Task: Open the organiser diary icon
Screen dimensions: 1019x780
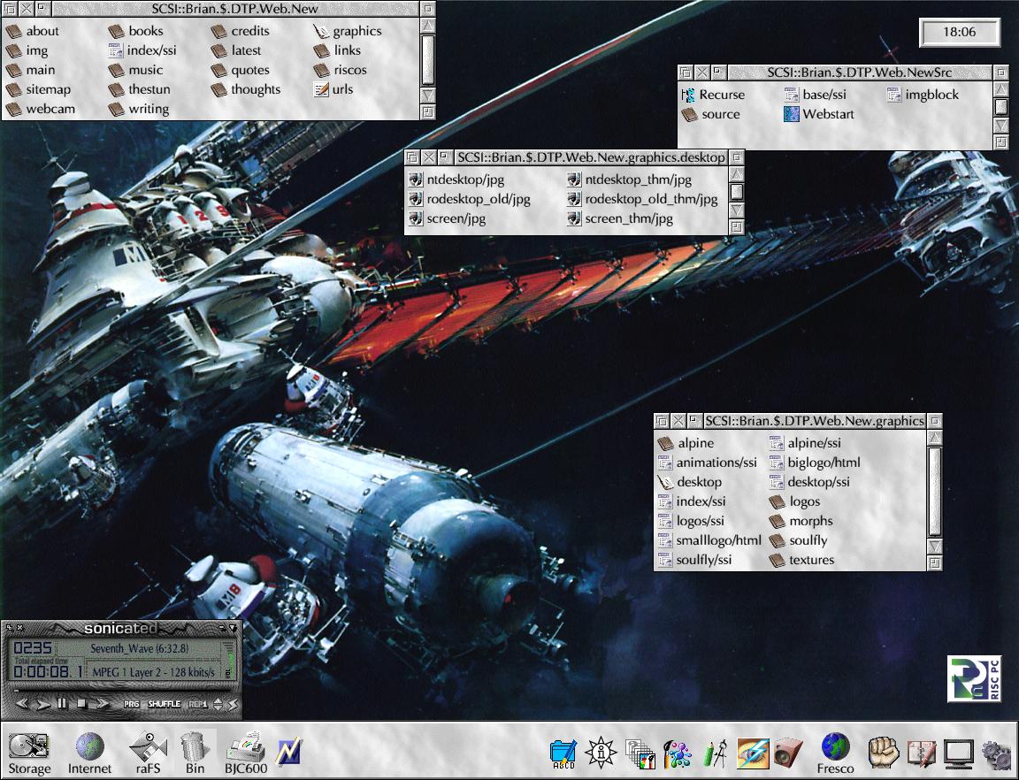Action: [921, 754]
